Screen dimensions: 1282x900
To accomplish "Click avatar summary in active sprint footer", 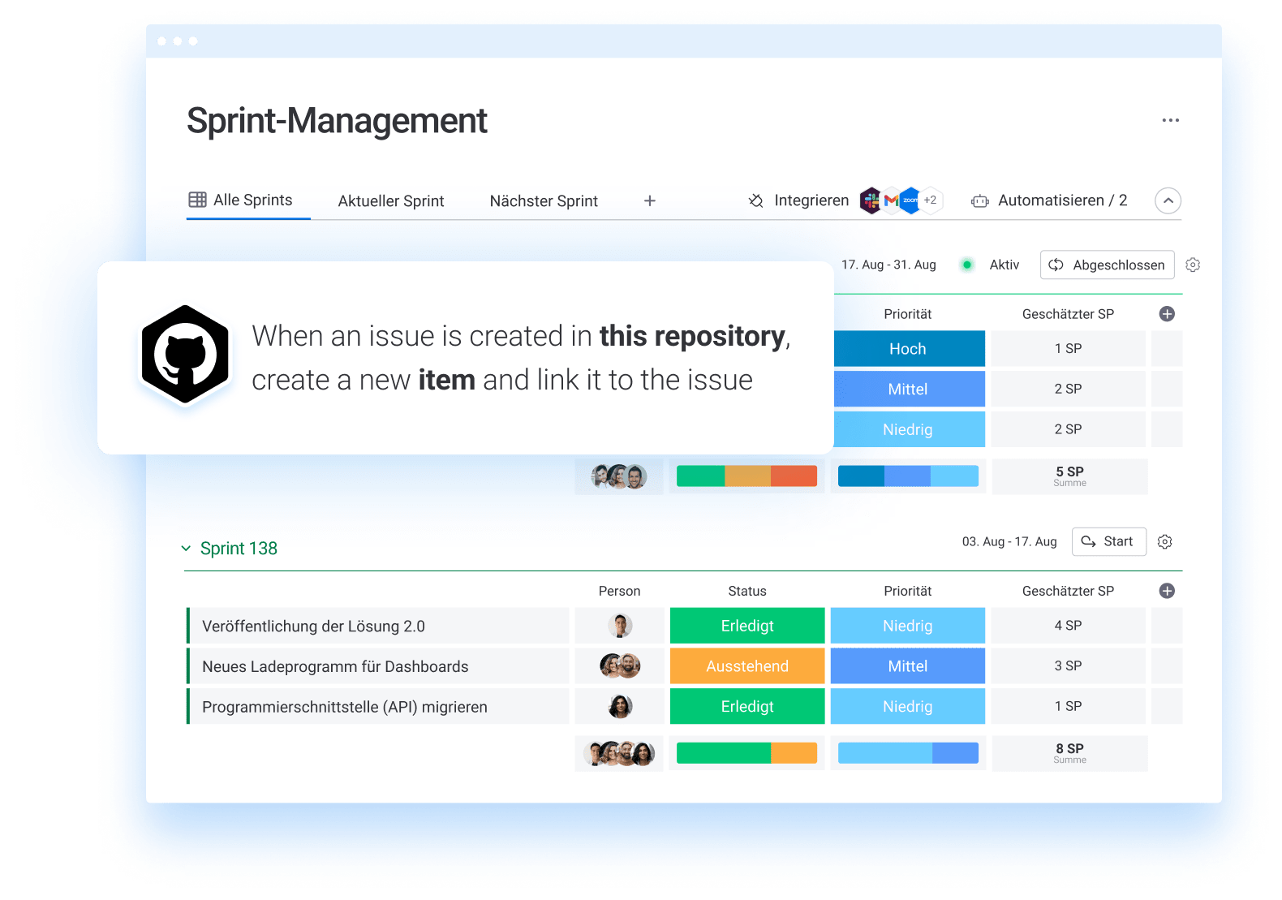I will pos(619,476).
